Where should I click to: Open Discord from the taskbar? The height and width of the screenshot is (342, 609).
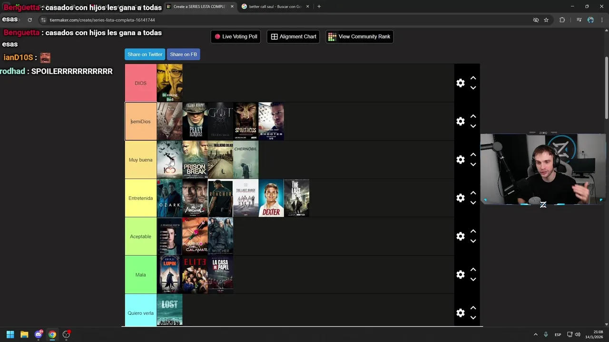[x=39, y=334]
